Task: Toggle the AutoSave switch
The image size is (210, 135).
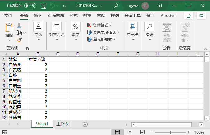Action: 30,6
